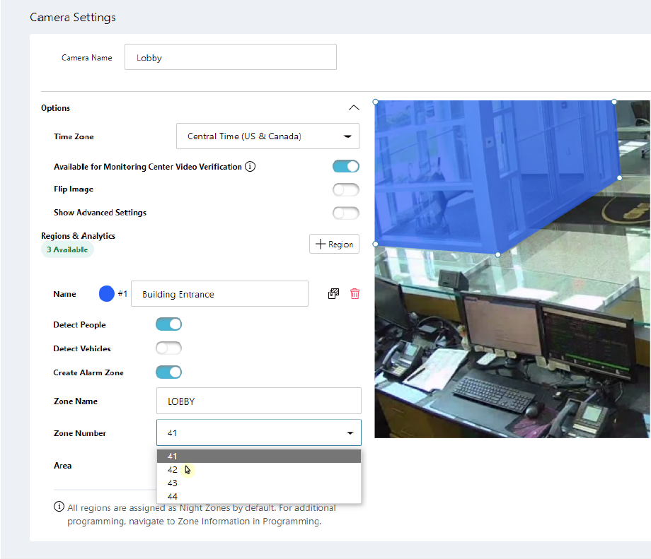This screenshot has width=651, height=559.
Task: Collapse the Options section chevron
Action: 354,108
